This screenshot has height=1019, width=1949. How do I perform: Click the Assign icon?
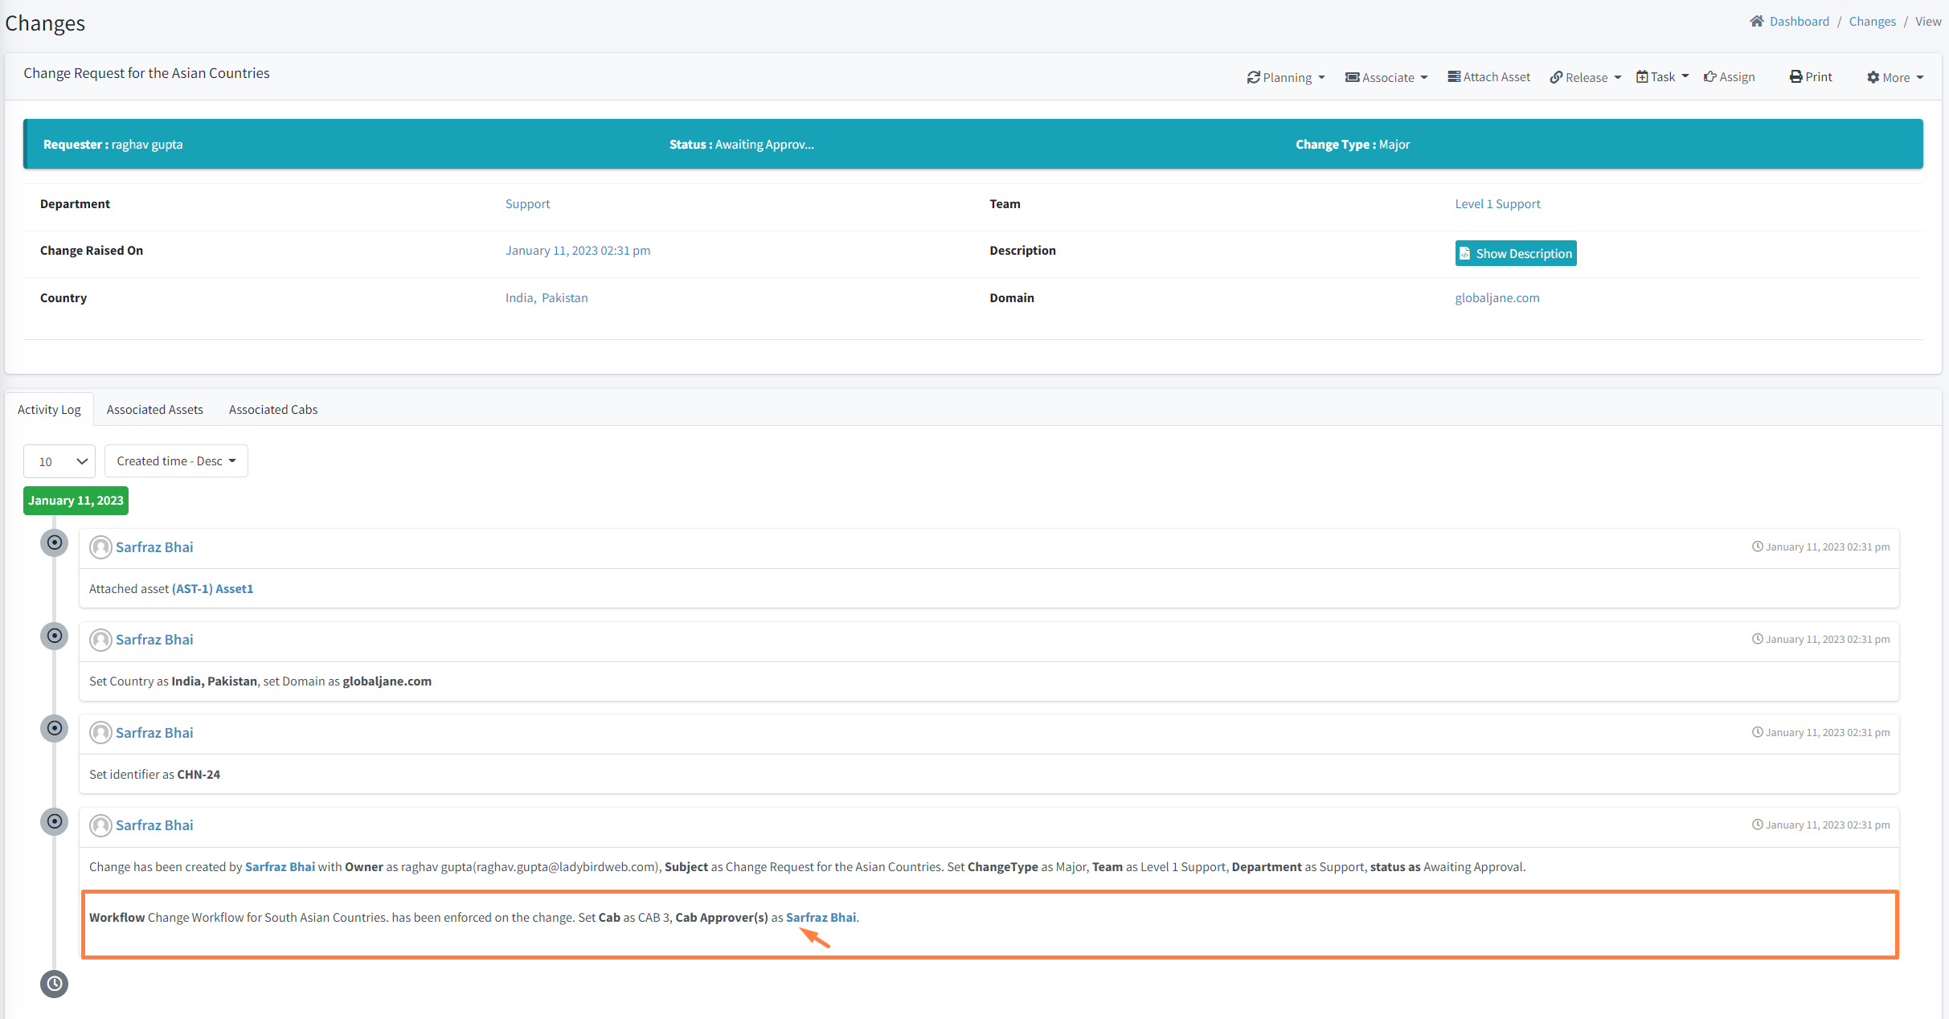1709,76
